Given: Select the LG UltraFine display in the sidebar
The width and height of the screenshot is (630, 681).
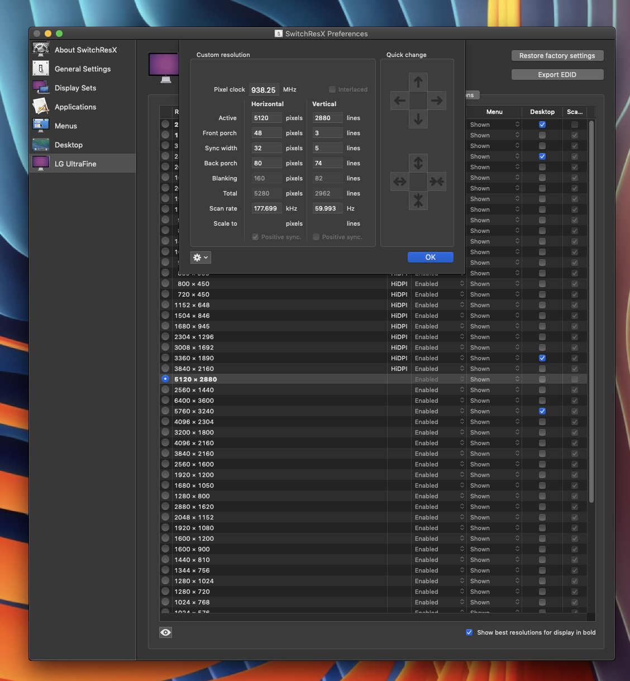Looking at the screenshot, I should (x=83, y=164).
